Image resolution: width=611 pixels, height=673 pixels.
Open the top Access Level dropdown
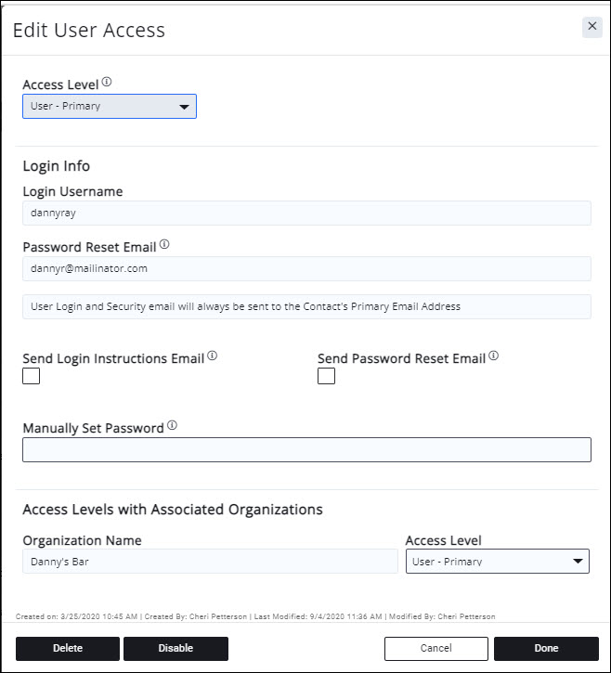pyautogui.click(x=110, y=106)
